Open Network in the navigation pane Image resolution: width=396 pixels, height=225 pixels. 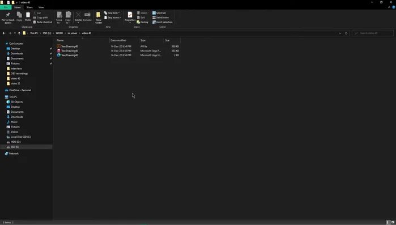pyautogui.click(x=14, y=154)
